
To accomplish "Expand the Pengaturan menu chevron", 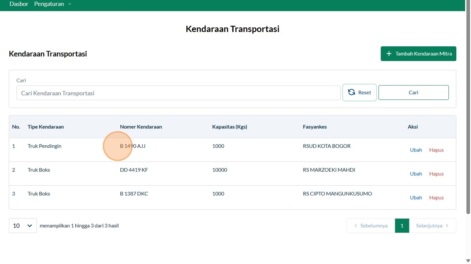I will click(x=70, y=4).
